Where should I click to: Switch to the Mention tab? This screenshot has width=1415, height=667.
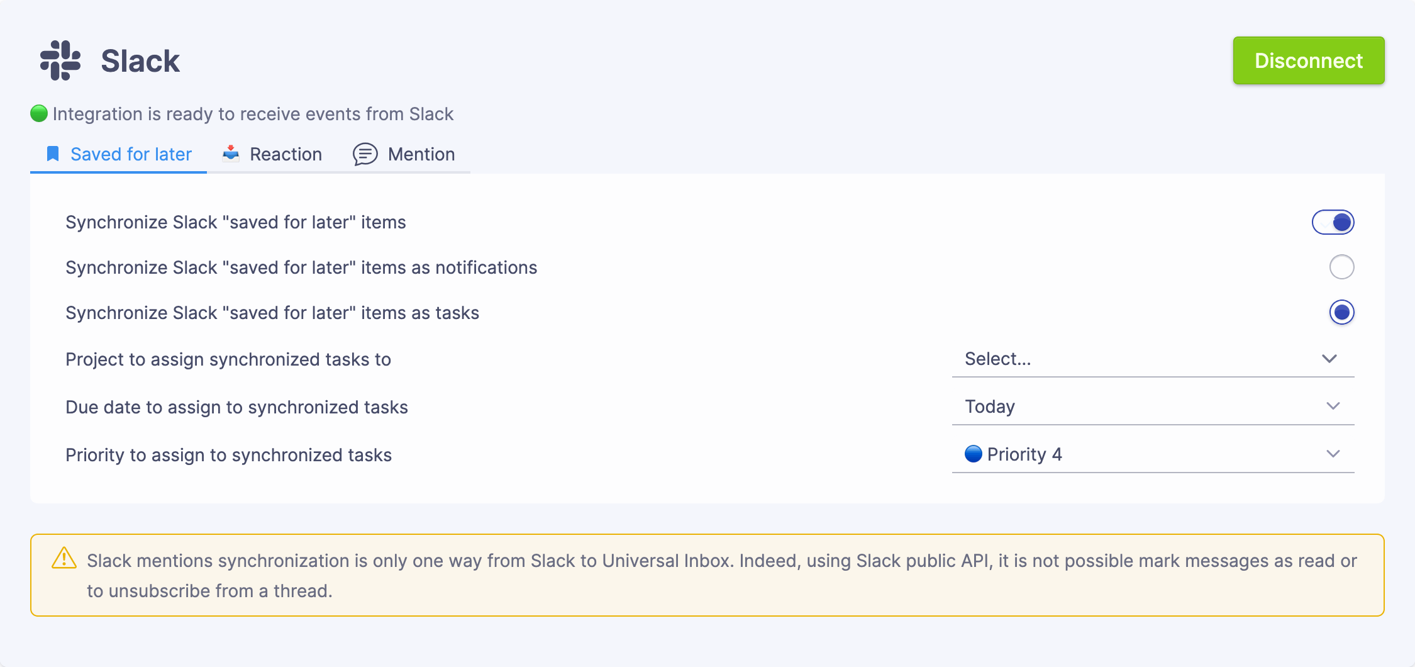click(421, 154)
